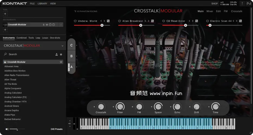253x135 pixels.
Task: Open the LIBRARY menu
Action: pos(42,4)
